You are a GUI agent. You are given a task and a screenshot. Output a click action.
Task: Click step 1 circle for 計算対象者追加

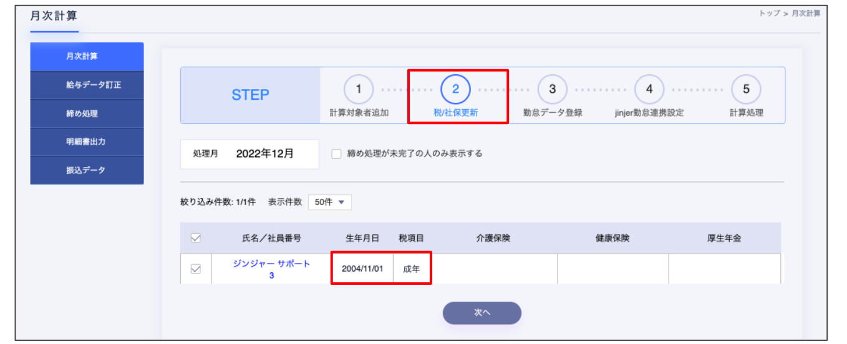pyautogui.click(x=359, y=89)
